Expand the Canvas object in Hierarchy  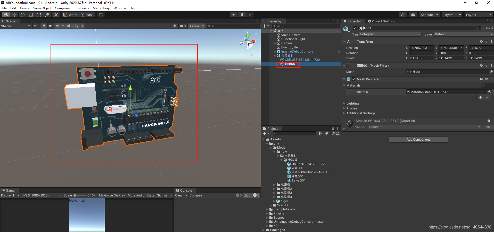point(275,43)
